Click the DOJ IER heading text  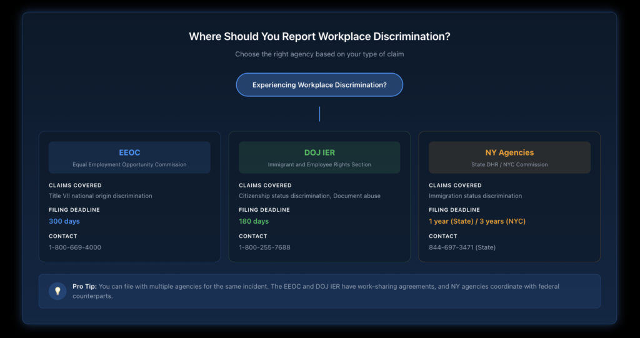click(319, 152)
